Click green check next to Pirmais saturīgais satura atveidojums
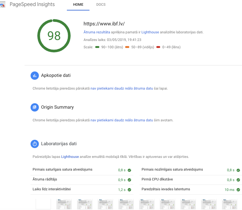Screen dimensions: 242x210 [129, 170]
